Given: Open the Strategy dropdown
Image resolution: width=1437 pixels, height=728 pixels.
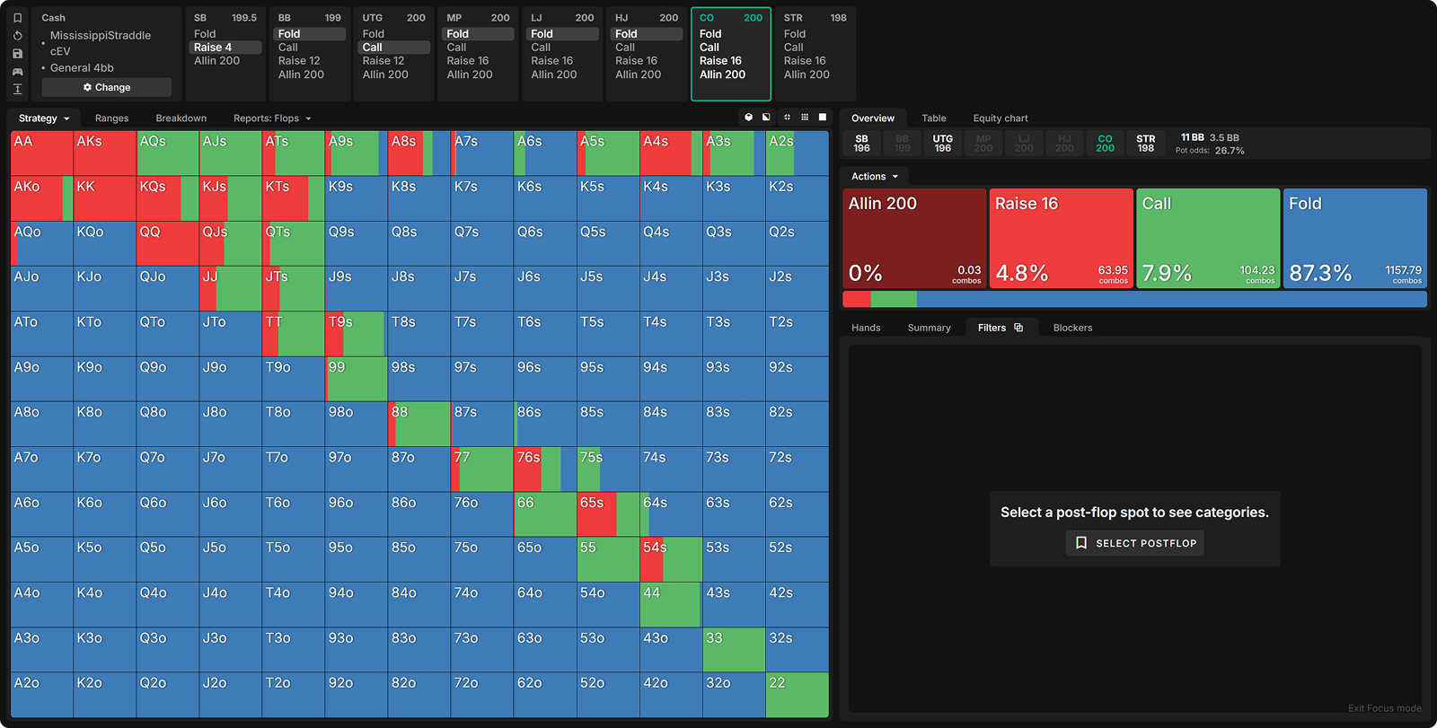Looking at the screenshot, I should 44,118.
